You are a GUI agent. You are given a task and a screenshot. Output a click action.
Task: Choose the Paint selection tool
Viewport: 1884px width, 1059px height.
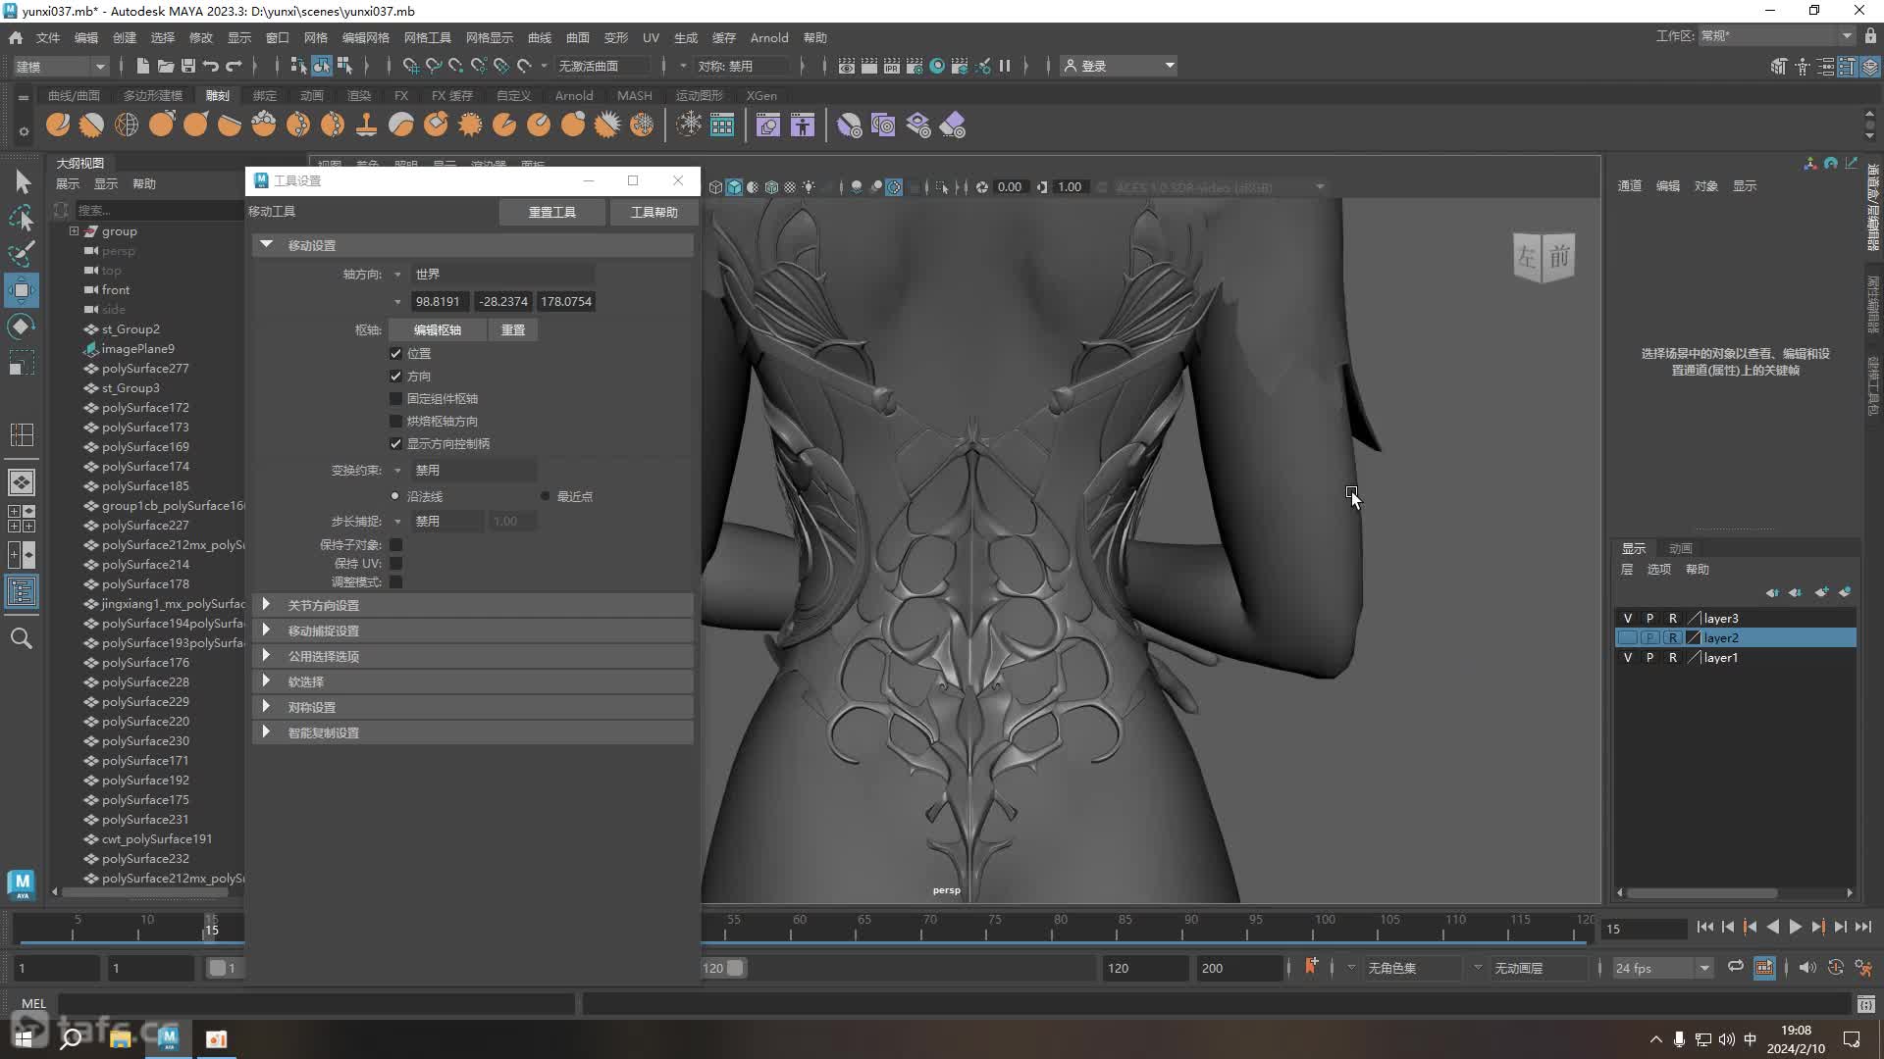pos(22,253)
